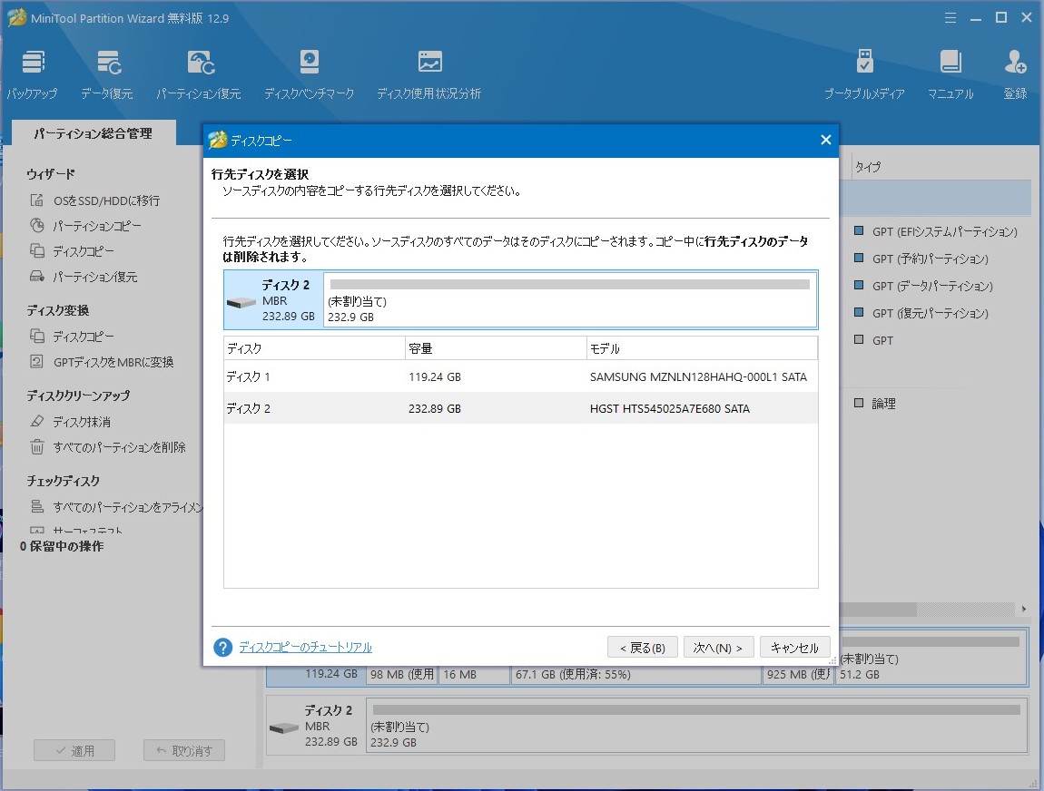Click the help question mark icon in dialog

[223, 648]
